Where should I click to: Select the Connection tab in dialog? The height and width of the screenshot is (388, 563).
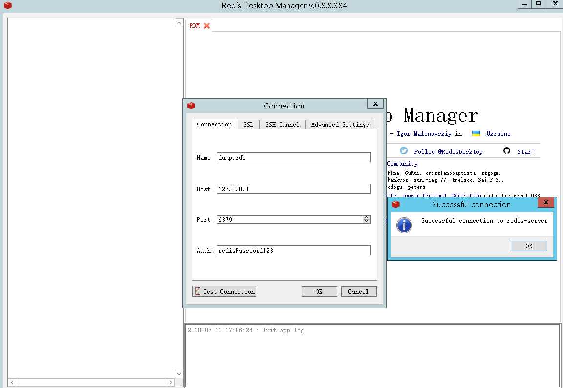pyautogui.click(x=215, y=124)
